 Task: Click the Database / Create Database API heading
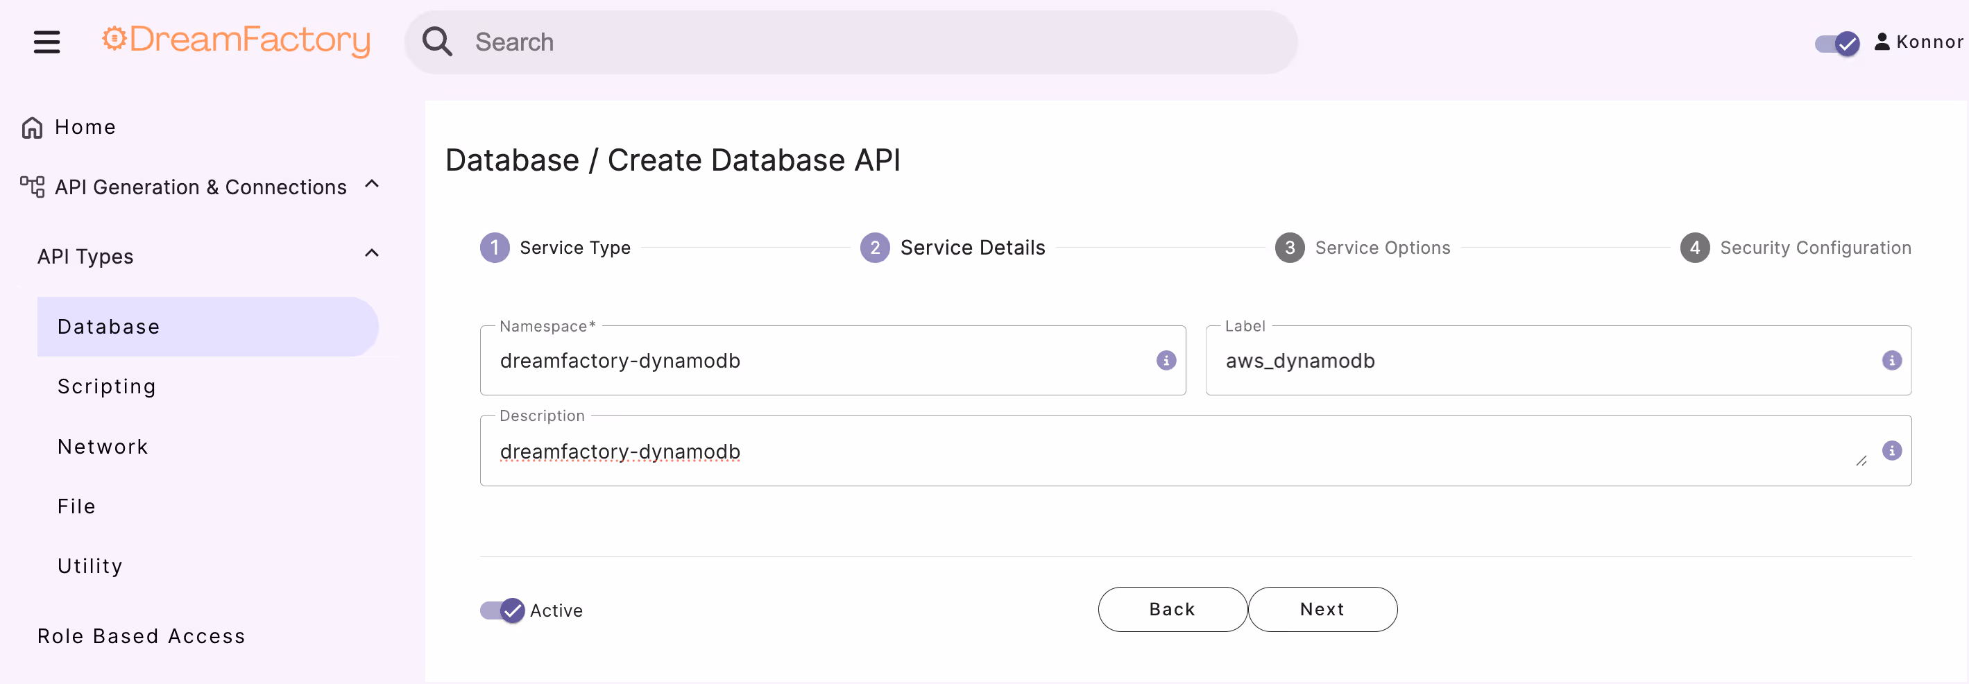(673, 160)
